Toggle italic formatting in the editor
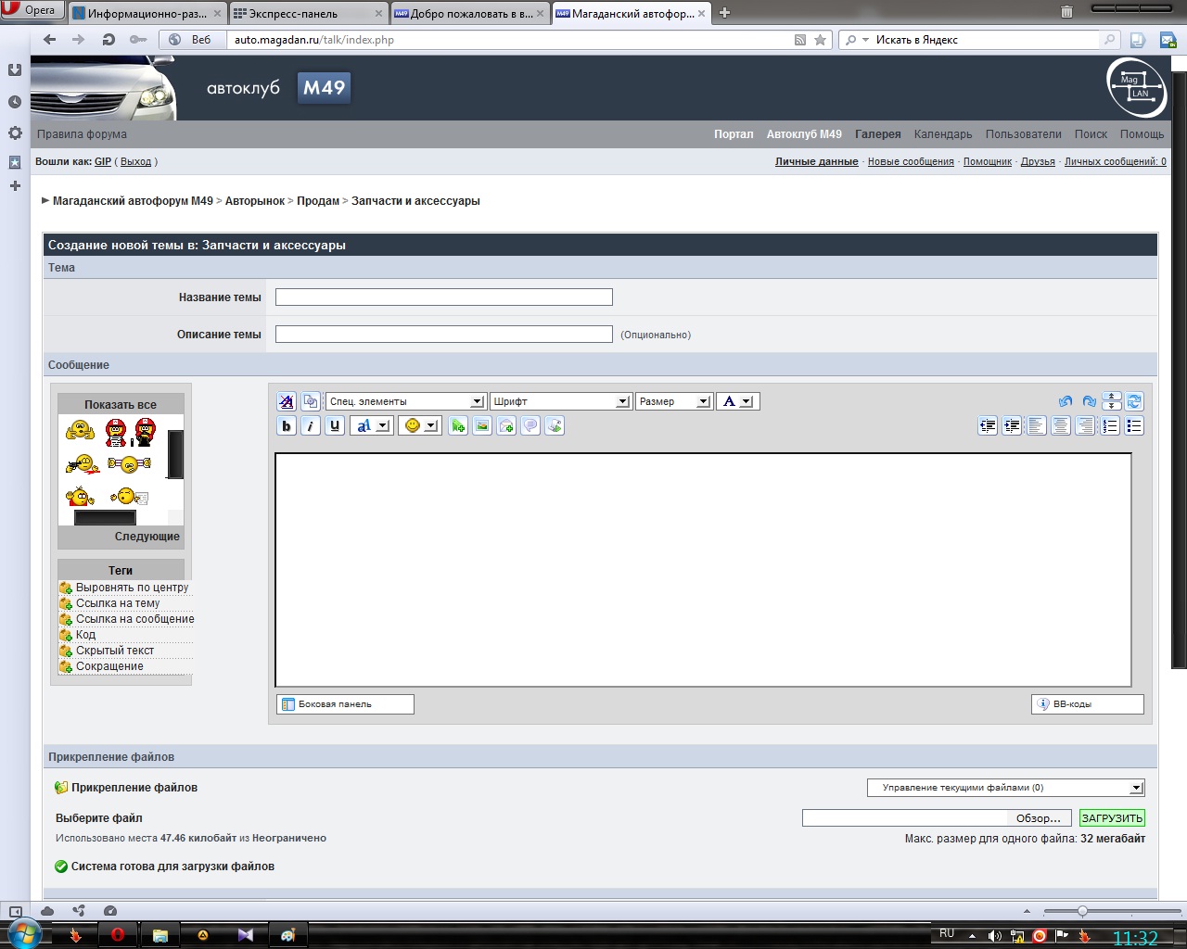Viewport: 1187px width, 949px height. (311, 426)
